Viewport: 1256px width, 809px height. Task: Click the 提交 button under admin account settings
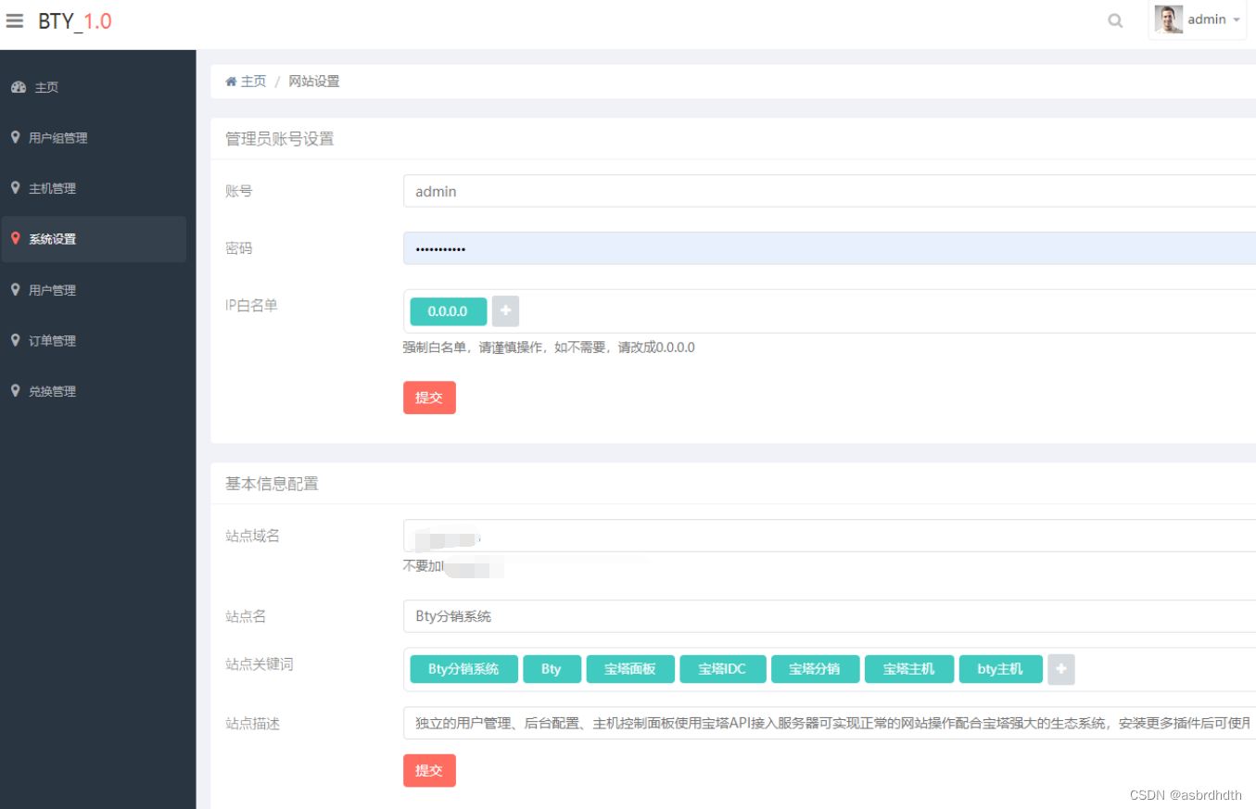[428, 397]
